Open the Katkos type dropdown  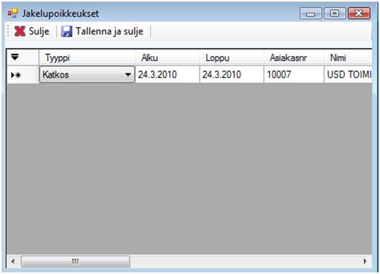87,75
